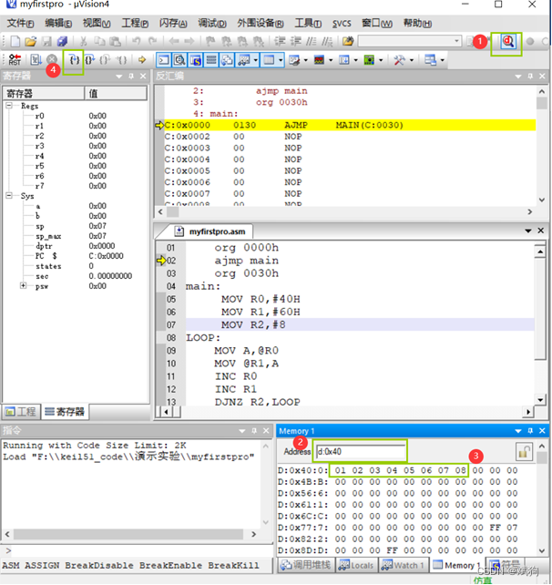Toggle the Command Window icon
Viewport: 552px width, 585px height.
pos(164,60)
